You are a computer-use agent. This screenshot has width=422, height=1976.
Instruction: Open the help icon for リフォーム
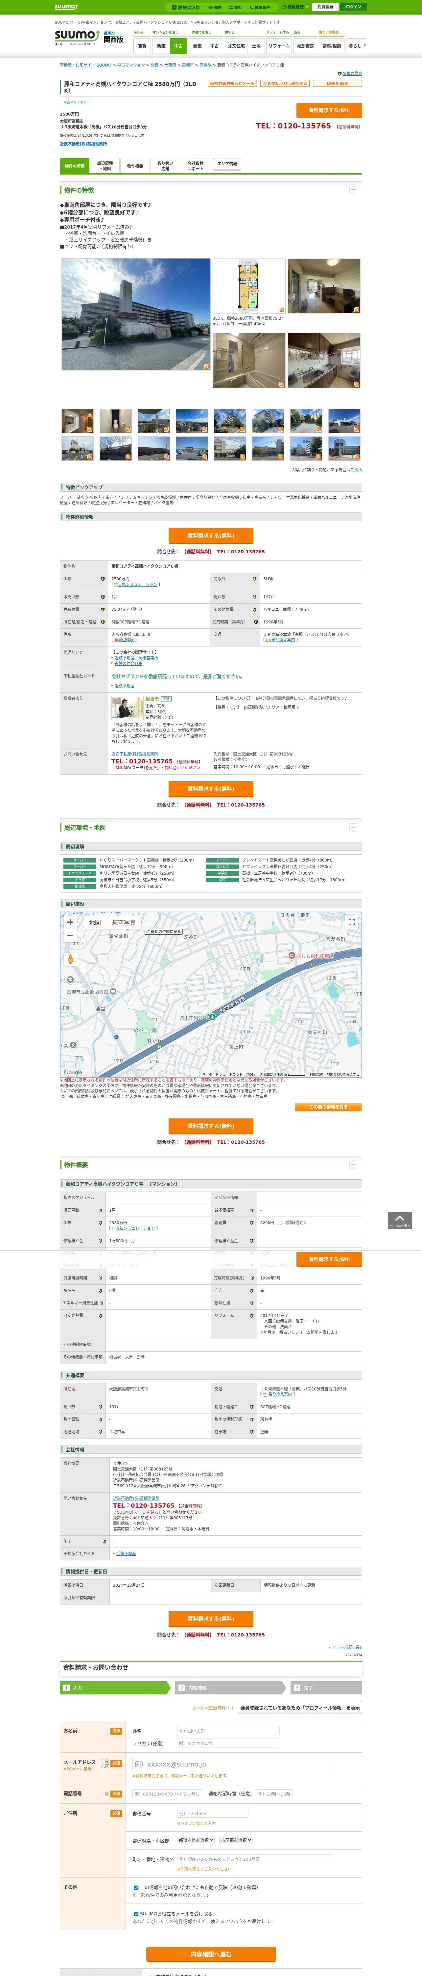(252, 1316)
